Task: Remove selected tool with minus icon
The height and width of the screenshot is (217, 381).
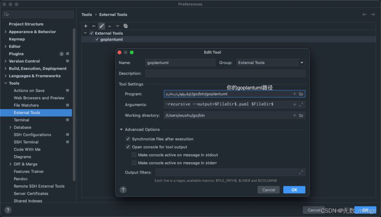Action: [94, 26]
